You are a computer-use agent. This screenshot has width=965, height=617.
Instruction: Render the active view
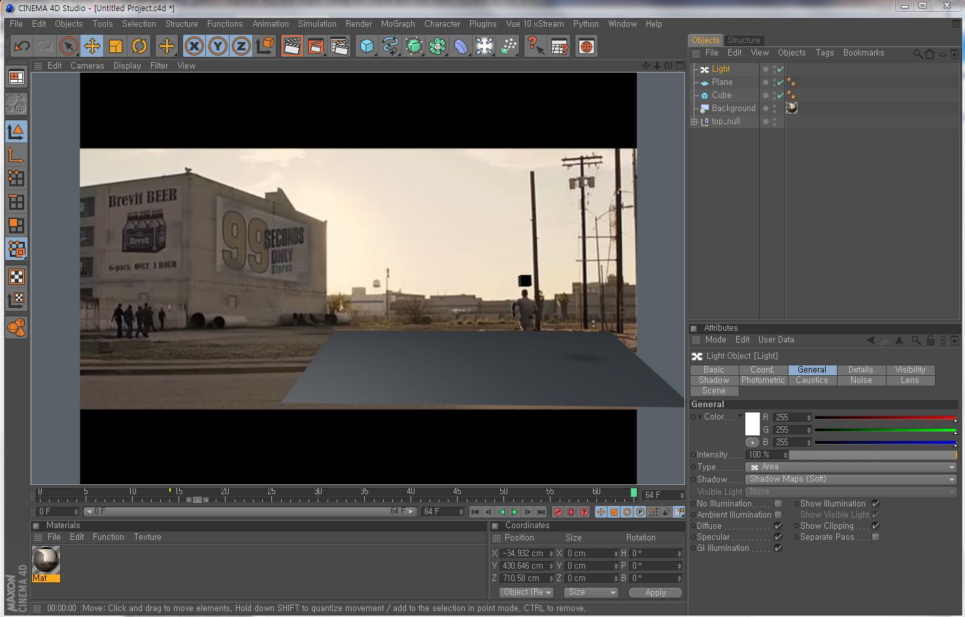click(292, 46)
